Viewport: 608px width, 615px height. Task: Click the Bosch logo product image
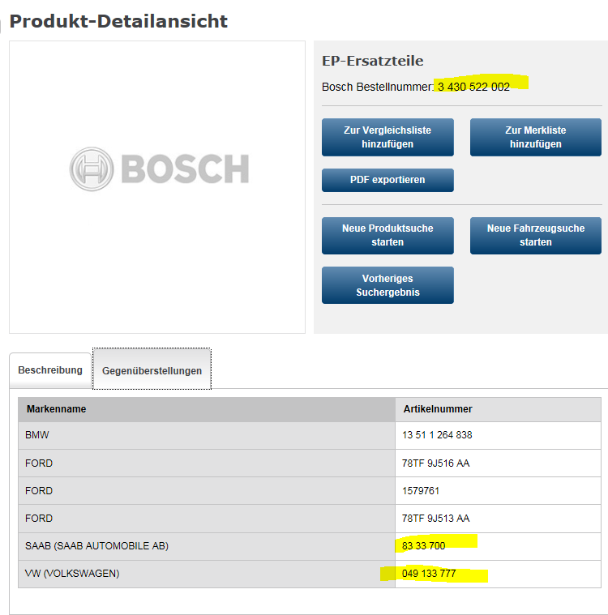pos(159,169)
